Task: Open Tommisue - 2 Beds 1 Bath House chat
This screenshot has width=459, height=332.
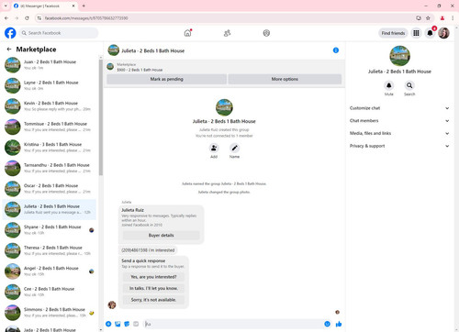Action: tap(50, 127)
